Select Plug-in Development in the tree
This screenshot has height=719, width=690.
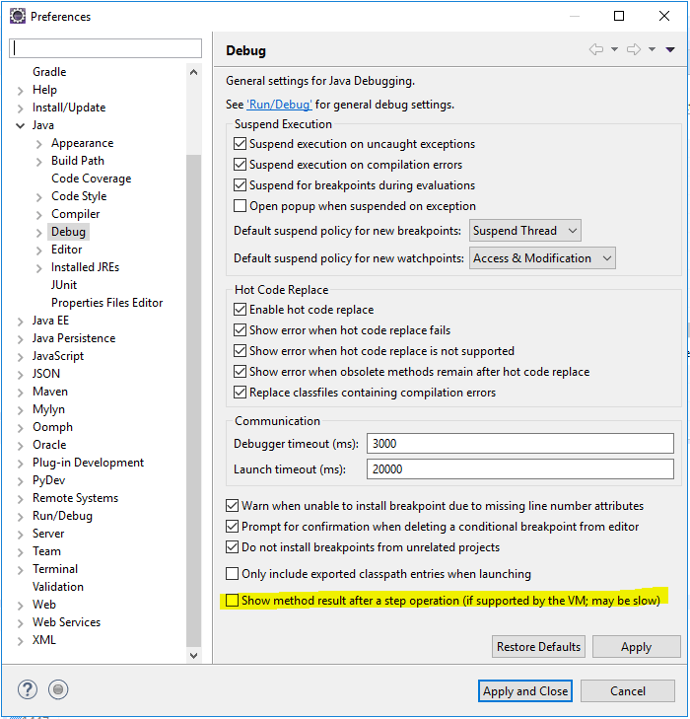pyautogui.click(x=88, y=463)
